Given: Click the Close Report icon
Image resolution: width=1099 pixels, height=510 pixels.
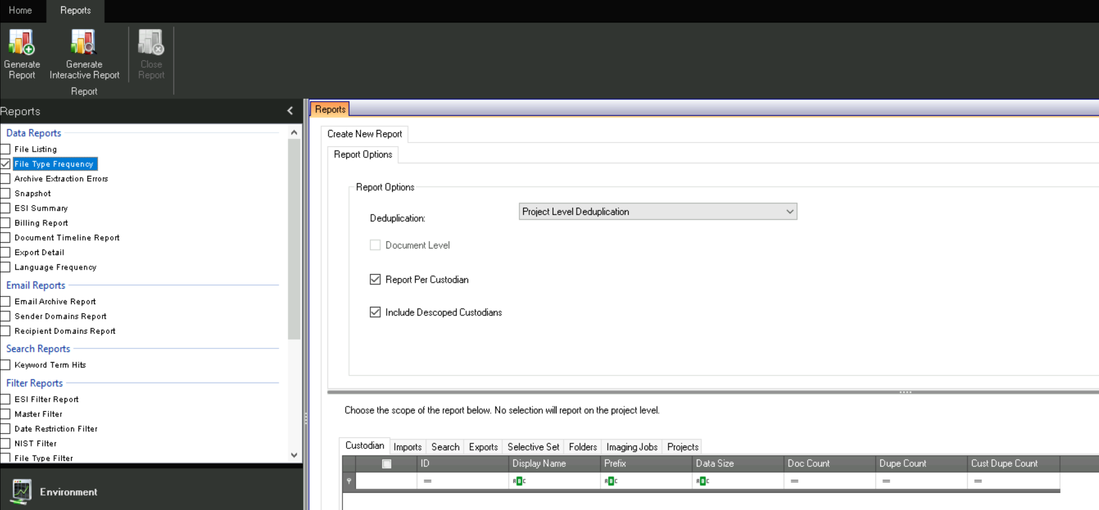Looking at the screenshot, I should pos(151,43).
